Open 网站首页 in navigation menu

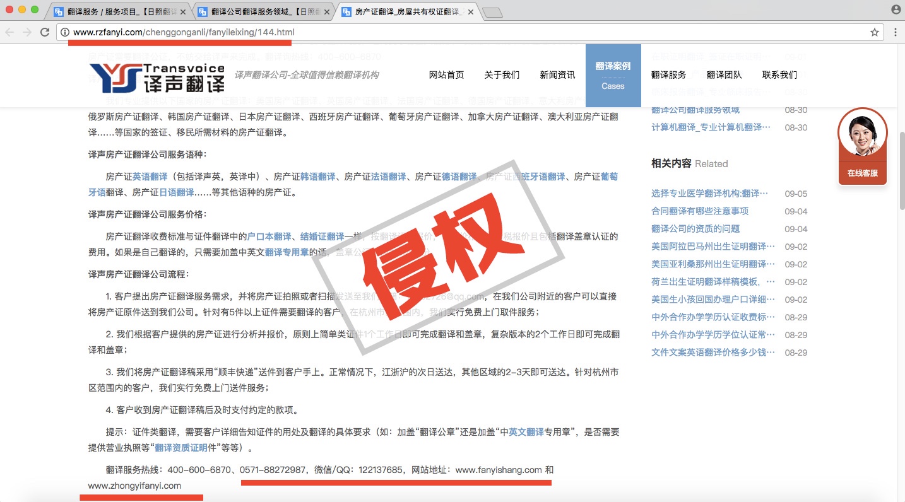click(446, 75)
